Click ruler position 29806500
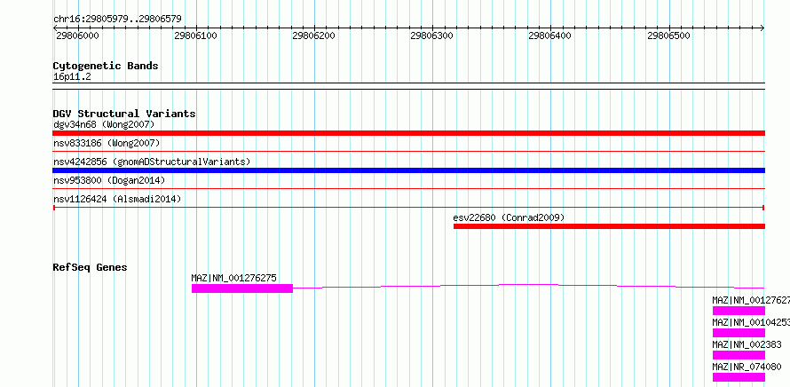Viewport: 790px width, 387px height. coord(668,36)
